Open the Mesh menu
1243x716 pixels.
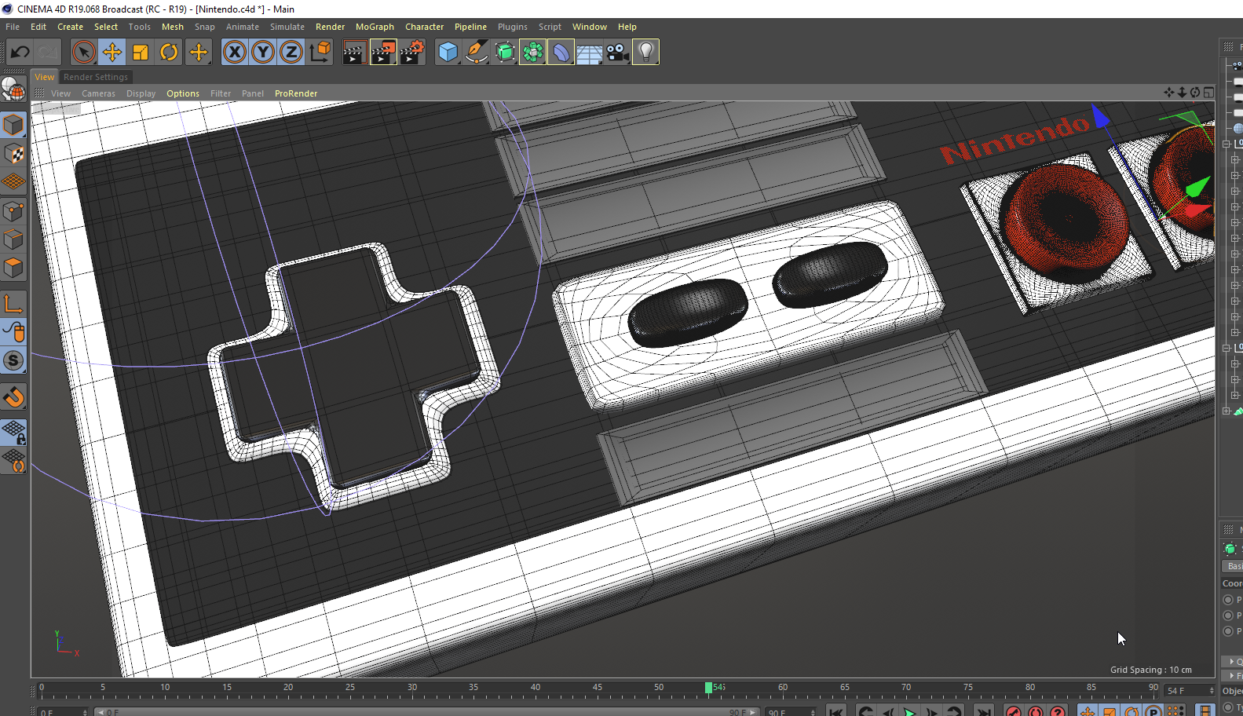coord(172,27)
